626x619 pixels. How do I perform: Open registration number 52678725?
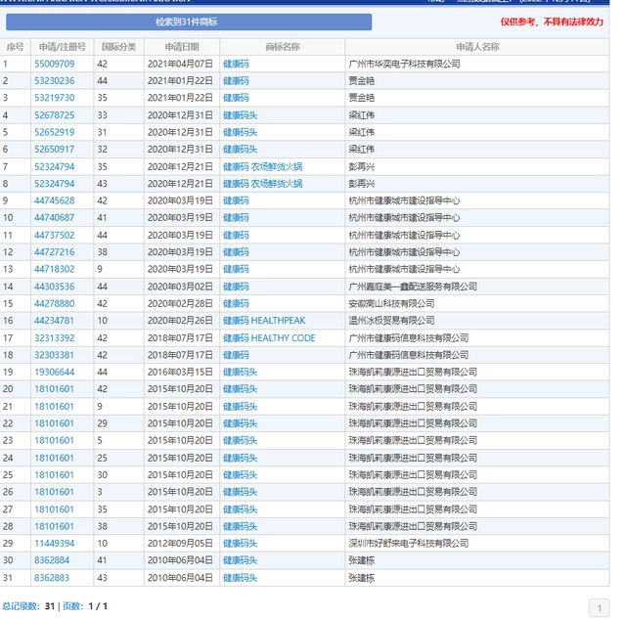tap(55, 115)
